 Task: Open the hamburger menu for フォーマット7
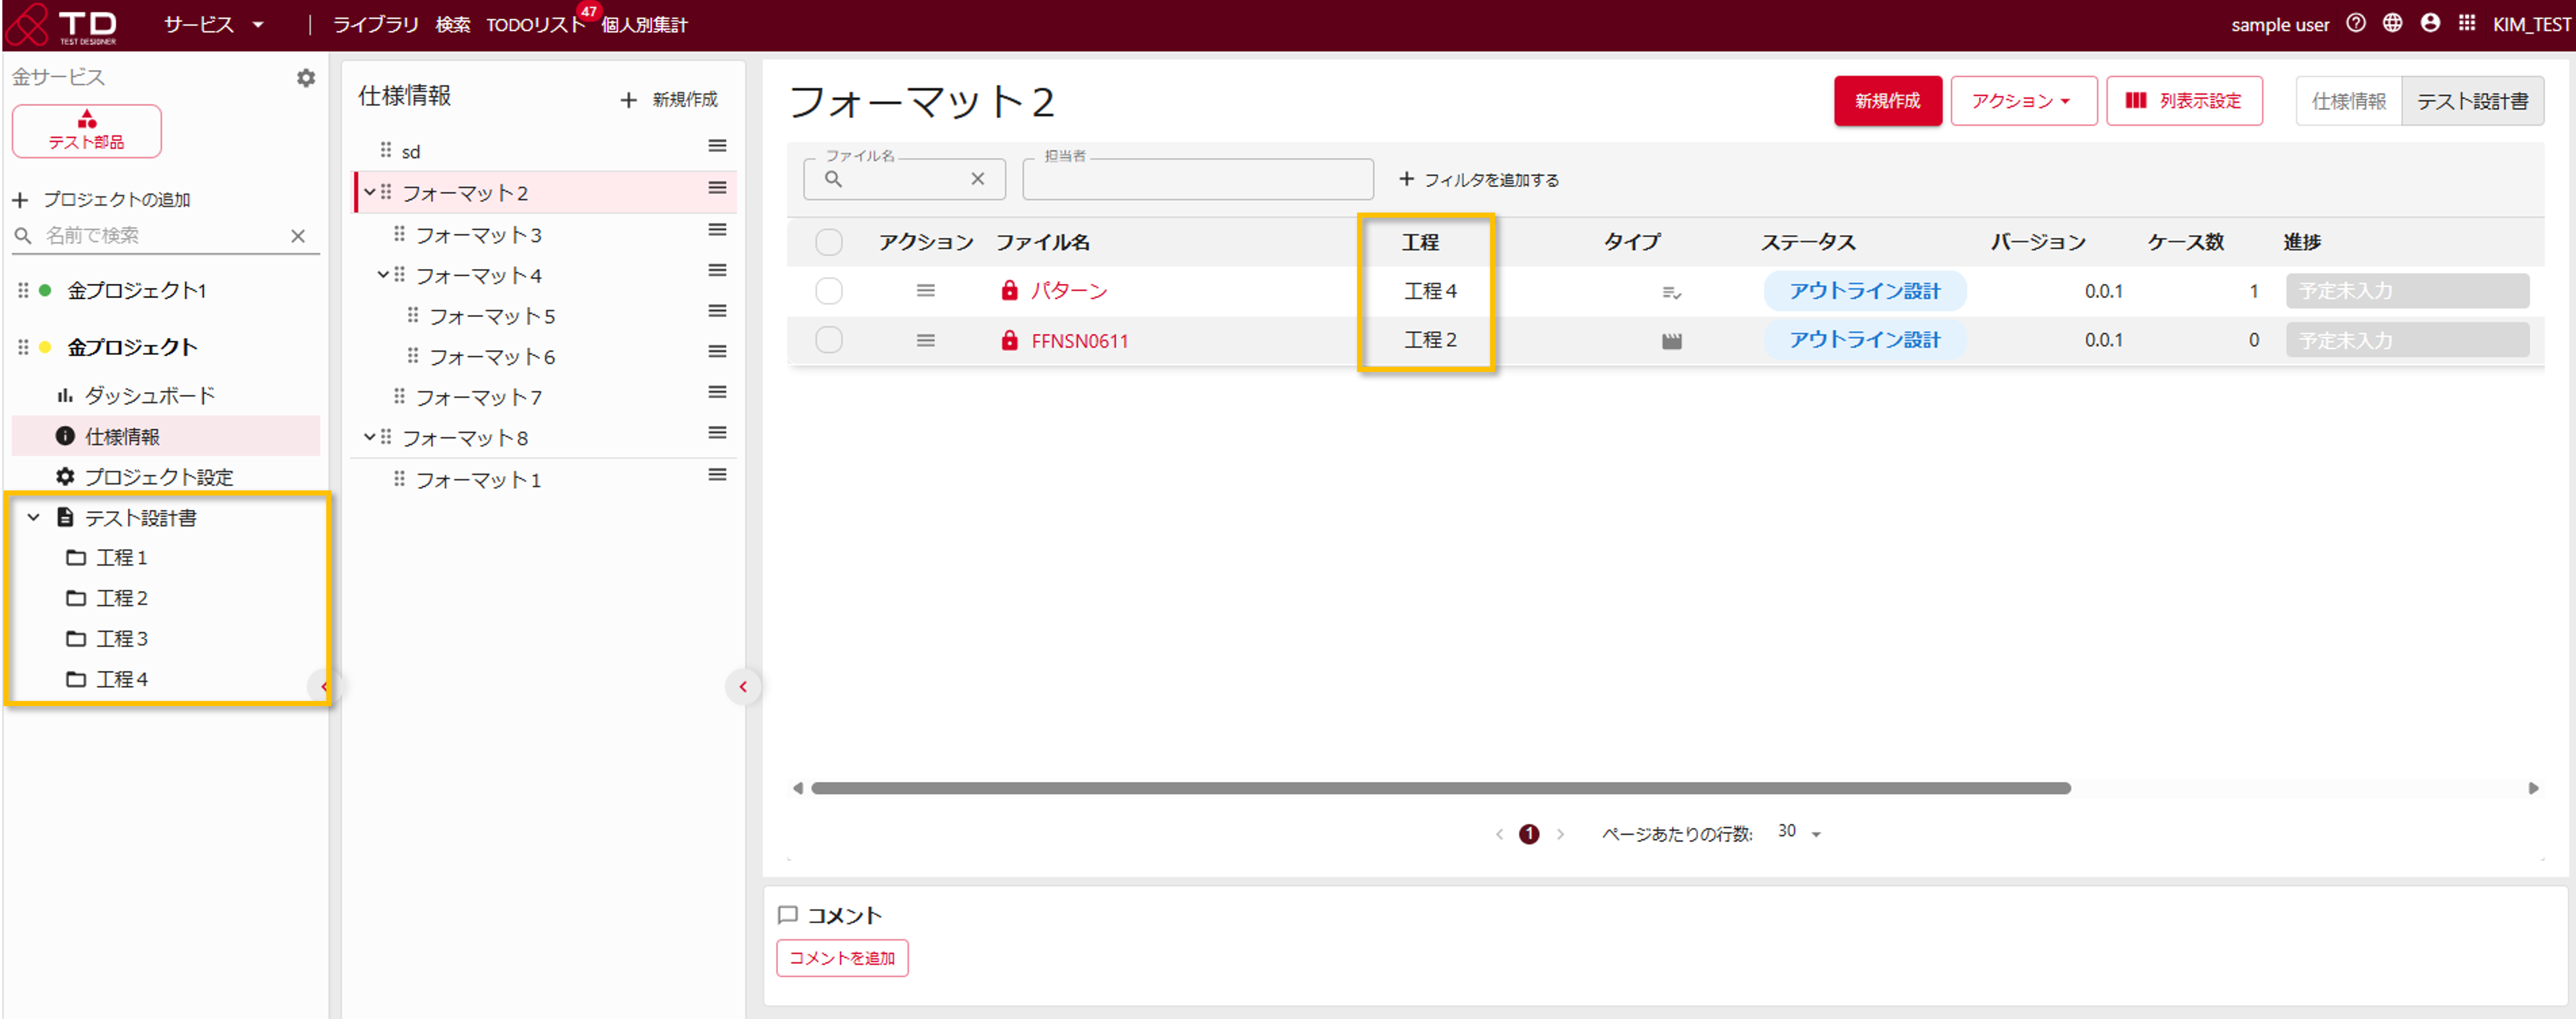717,392
